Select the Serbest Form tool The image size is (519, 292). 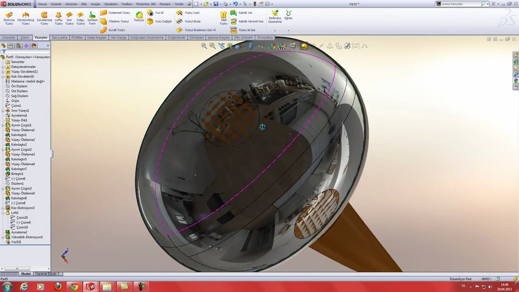[x=92, y=18]
